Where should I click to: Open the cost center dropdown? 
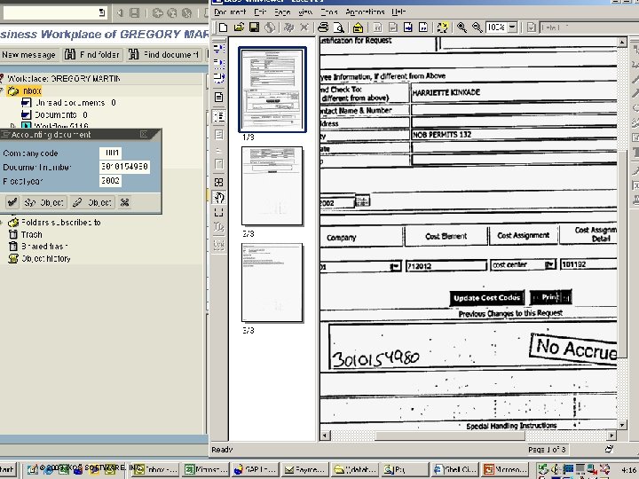[549, 264]
